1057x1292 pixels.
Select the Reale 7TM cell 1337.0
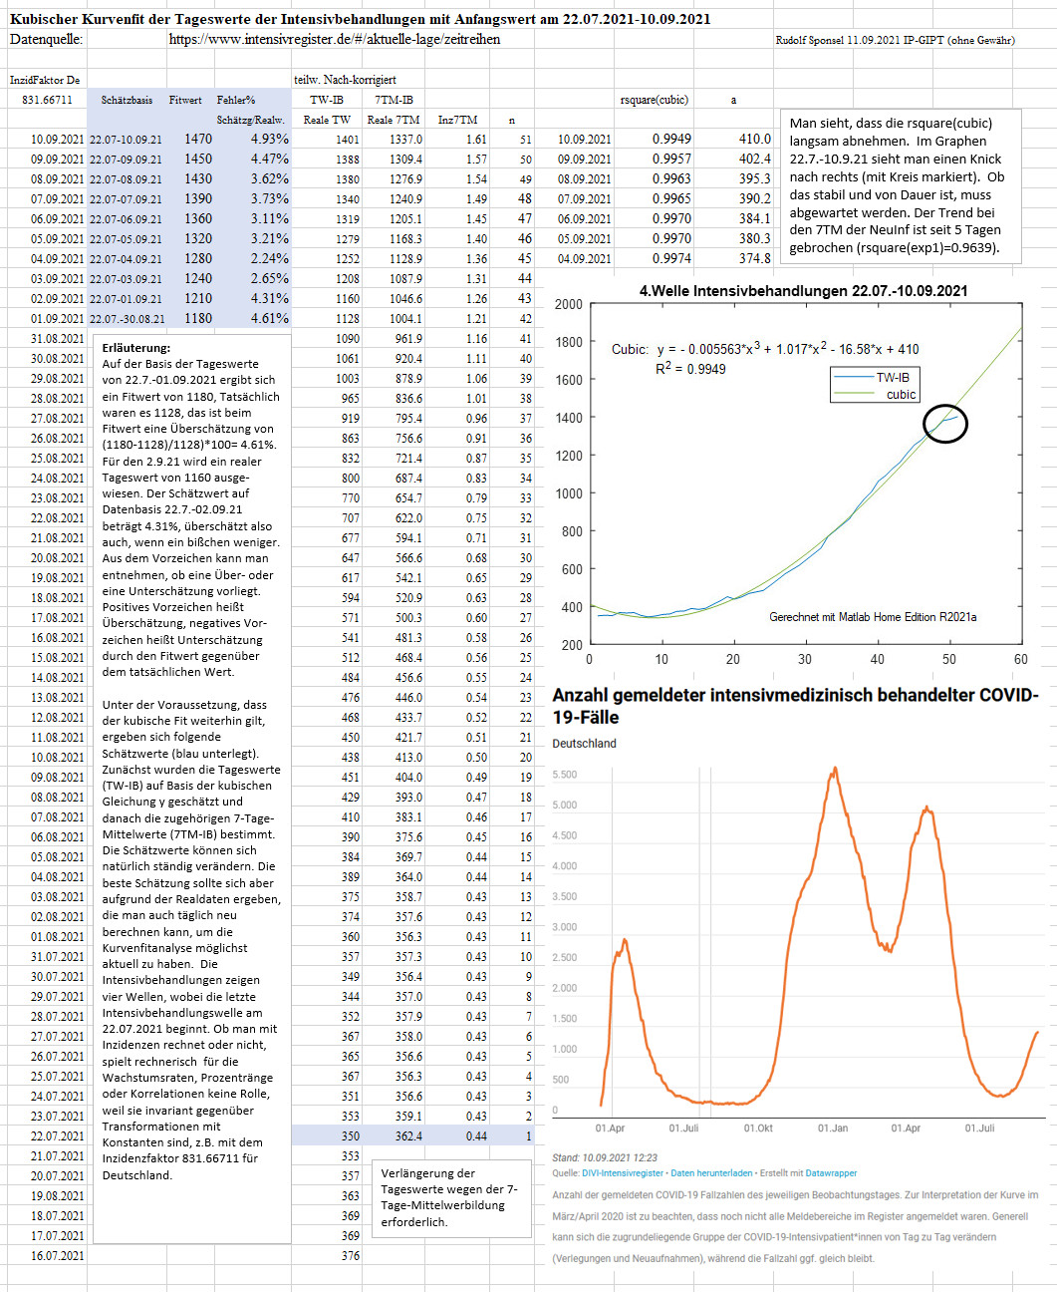(406, 140)
